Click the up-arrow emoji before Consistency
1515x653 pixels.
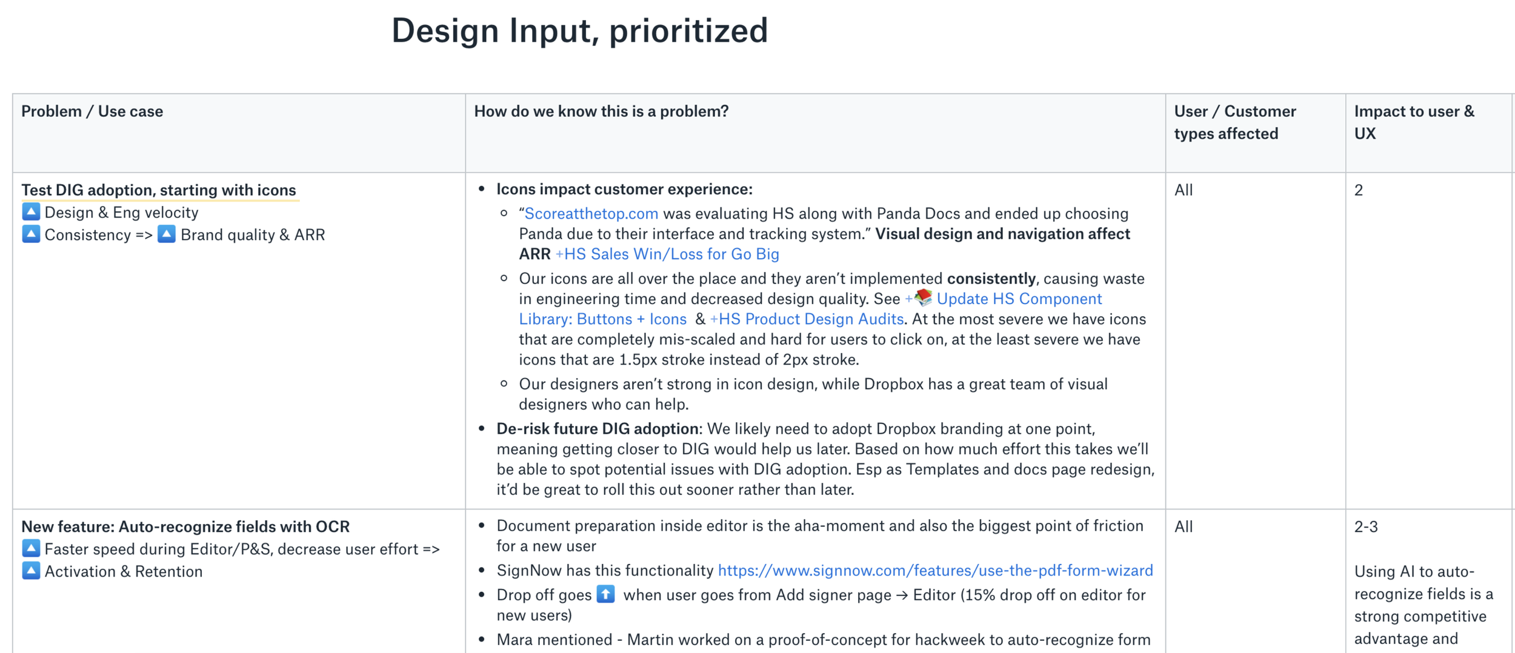pyautogui.click(x=31, y=234)
